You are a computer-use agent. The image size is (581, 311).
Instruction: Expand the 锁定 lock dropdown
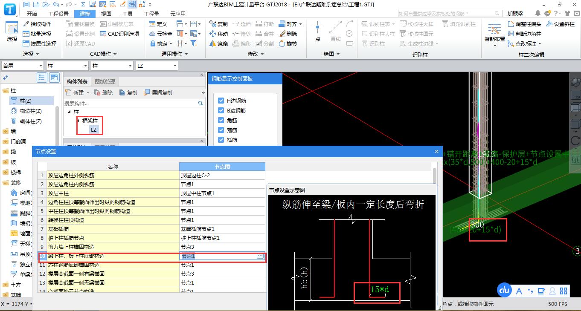coord(171,43)
